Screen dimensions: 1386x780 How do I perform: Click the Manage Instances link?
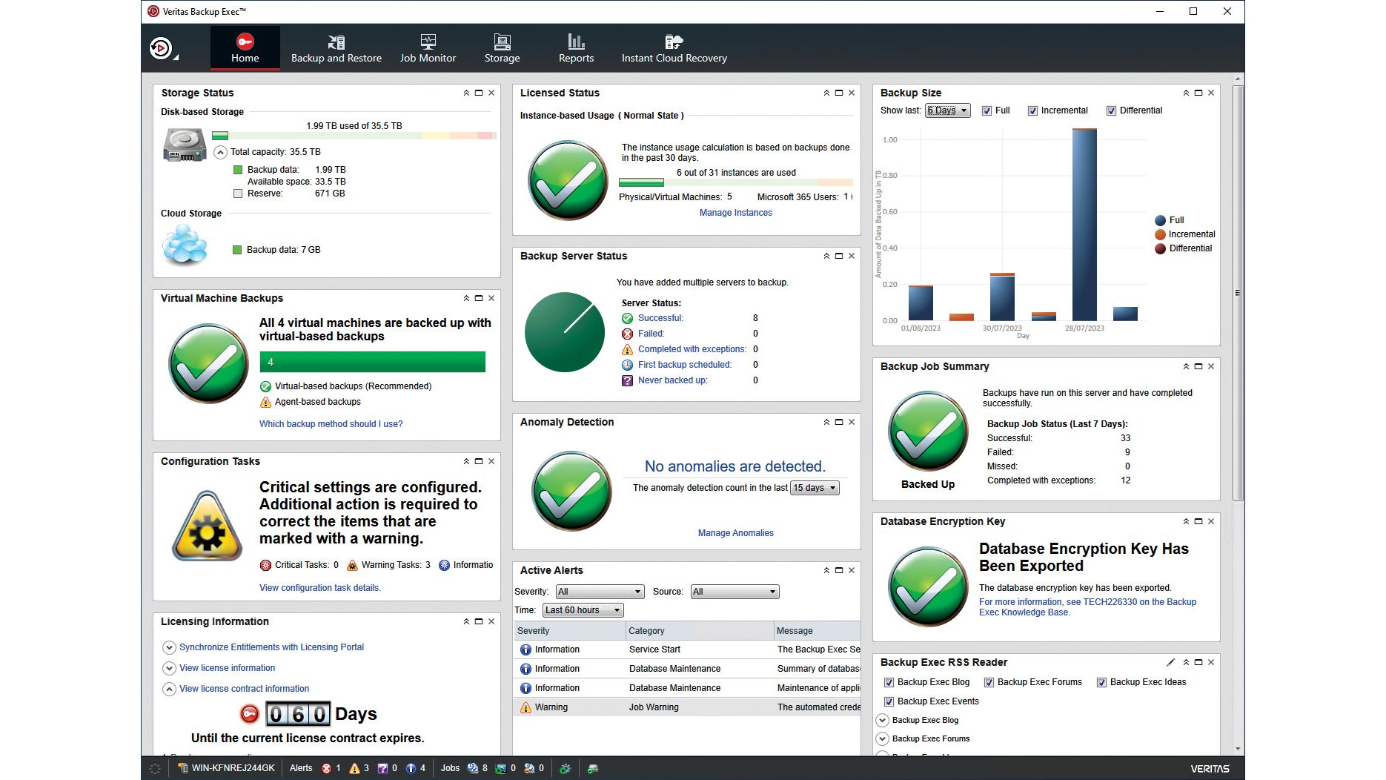[x=736, y=213]
